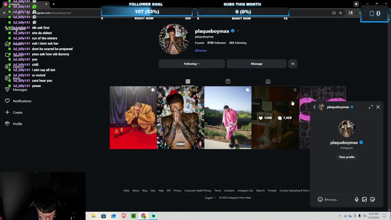
Task: Click the browser back arrow
Action: point(4,13)
